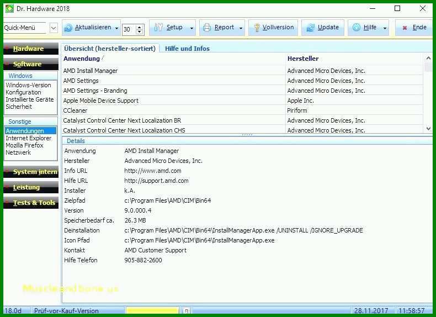This screenshot has height=317, width=436.
Task: Click the Hilfe globe icon
Action: point(357,27)
